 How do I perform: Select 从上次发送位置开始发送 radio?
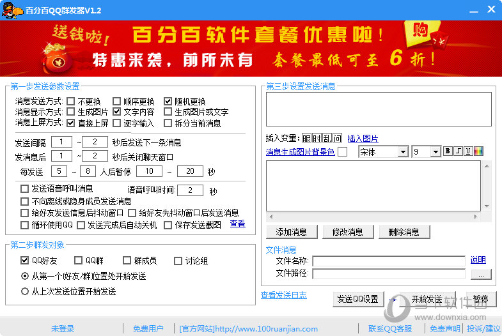pos(25,291)
